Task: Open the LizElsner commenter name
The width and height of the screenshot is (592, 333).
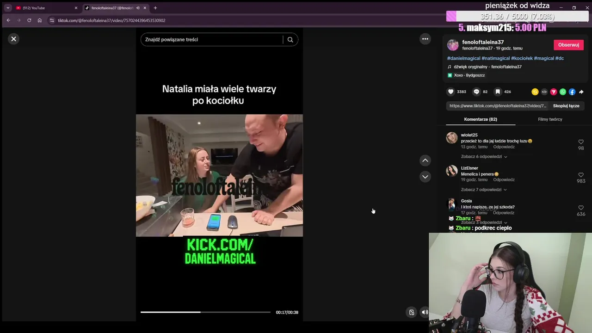Action: [469, 168]
